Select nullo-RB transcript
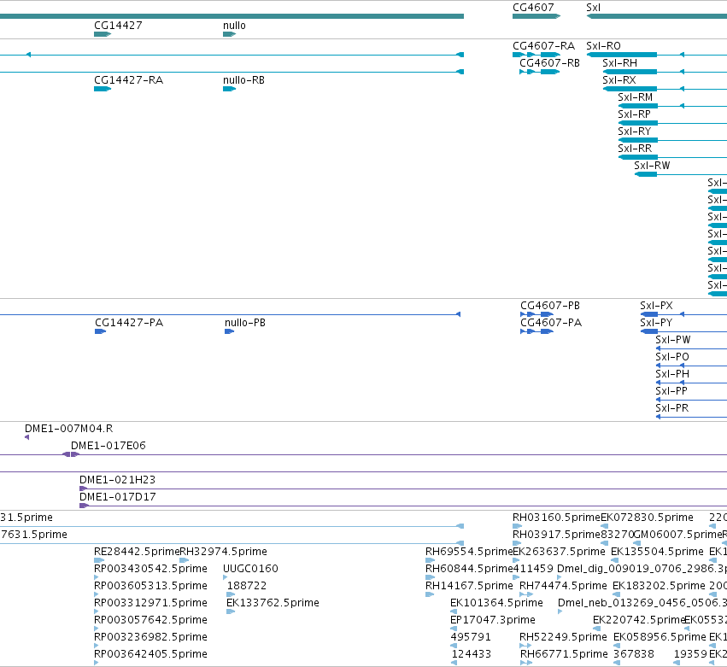Viewport: 727px width, 667px height. coord(230,89)
